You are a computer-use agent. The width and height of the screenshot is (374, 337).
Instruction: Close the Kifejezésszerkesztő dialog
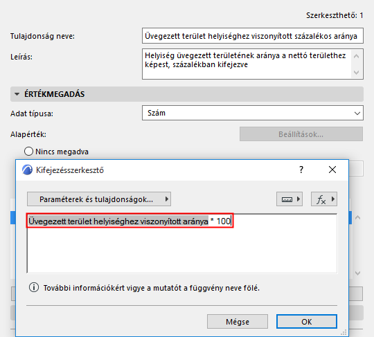[x=332, y=170]
